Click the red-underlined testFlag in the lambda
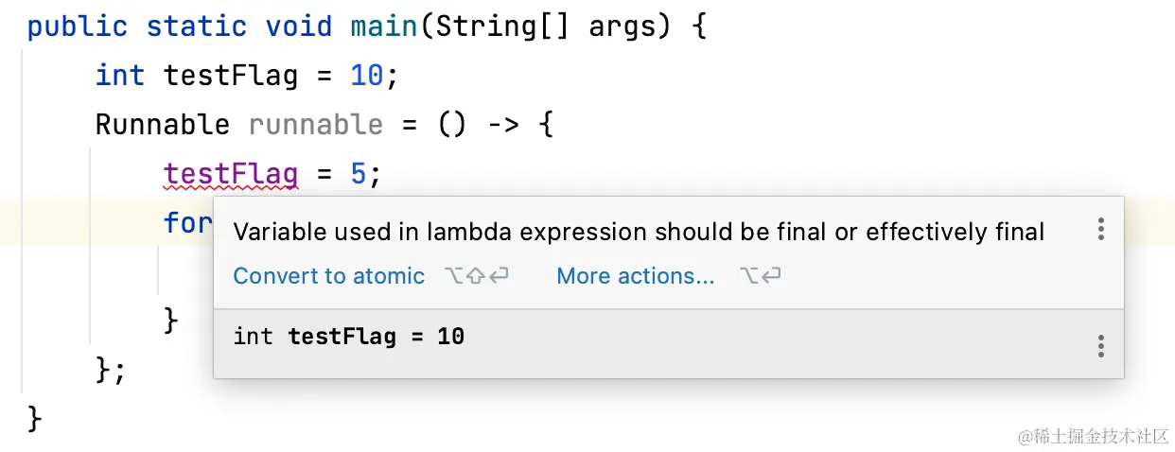Viewport: 1175px width, 452px height. (231, 174)
